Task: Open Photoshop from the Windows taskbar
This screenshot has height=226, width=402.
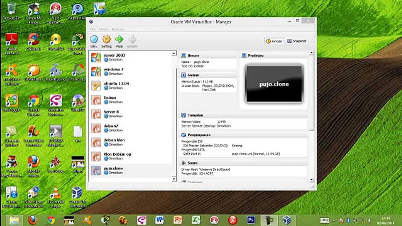Action: [x=251, y=220]
